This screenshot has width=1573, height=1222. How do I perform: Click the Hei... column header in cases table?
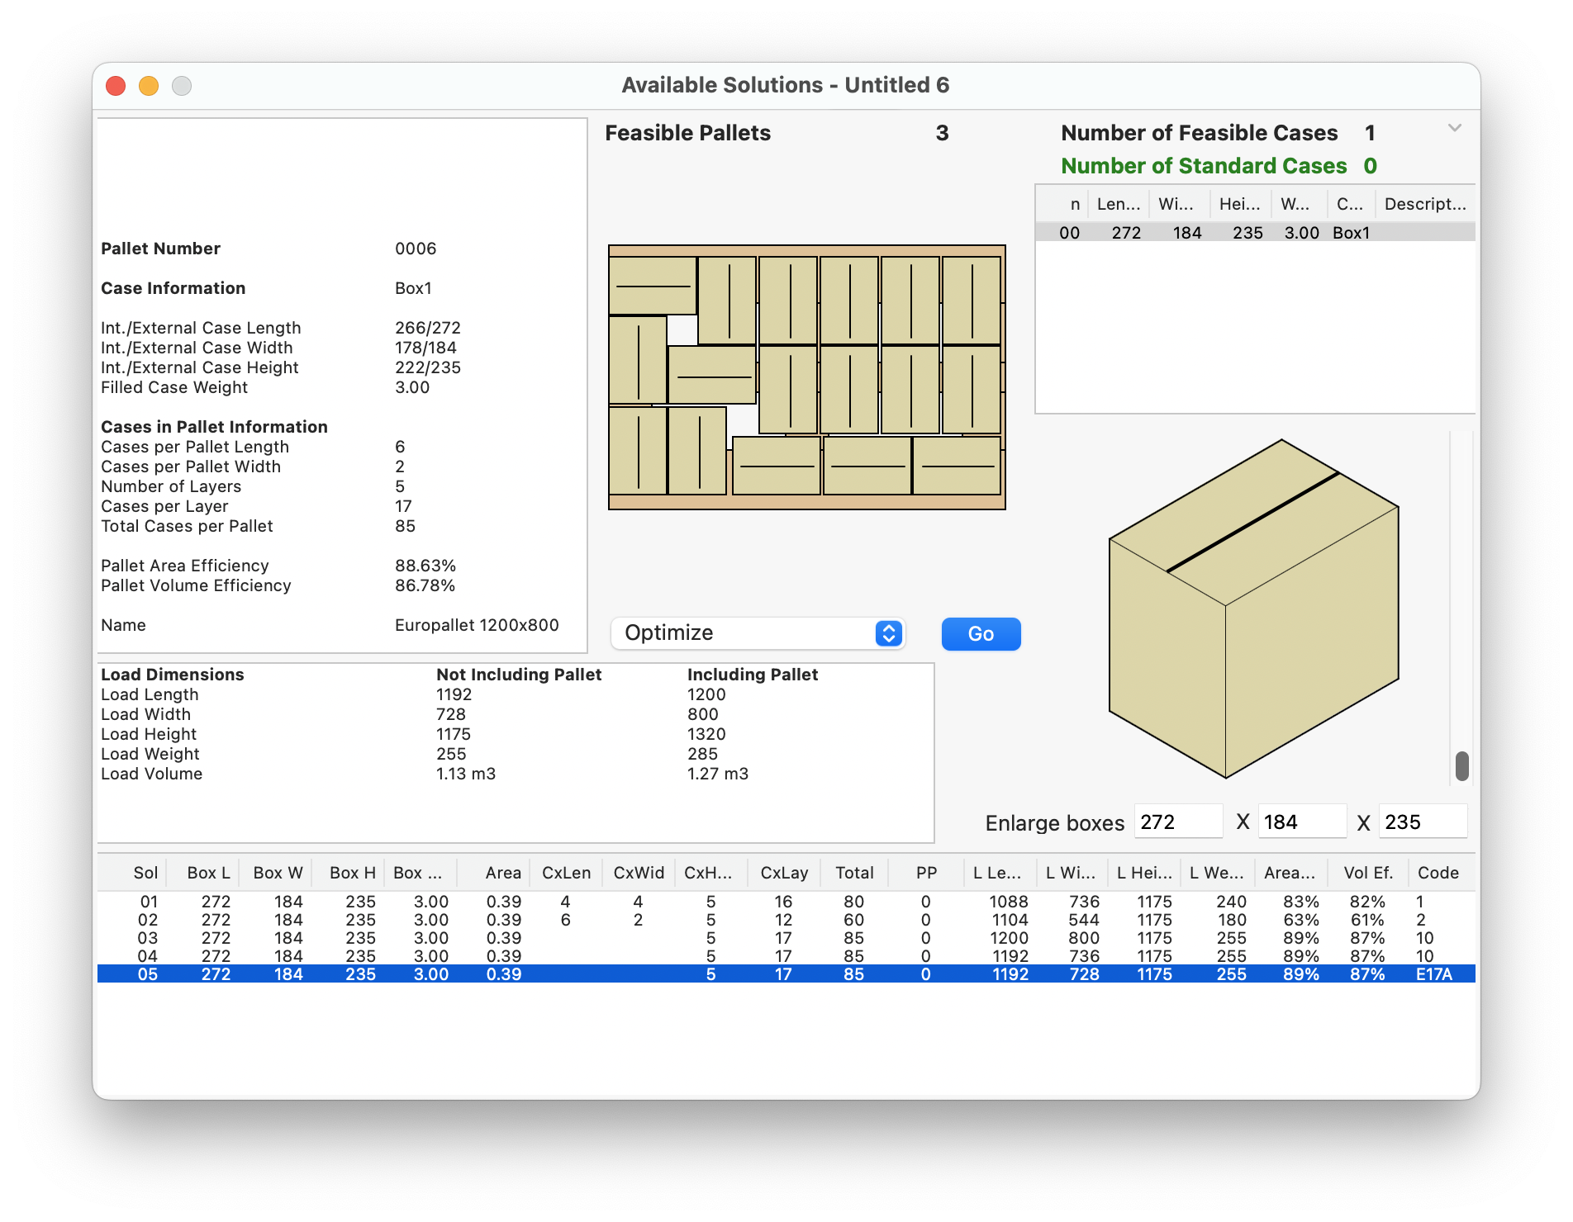click(x=1239, y=204)
